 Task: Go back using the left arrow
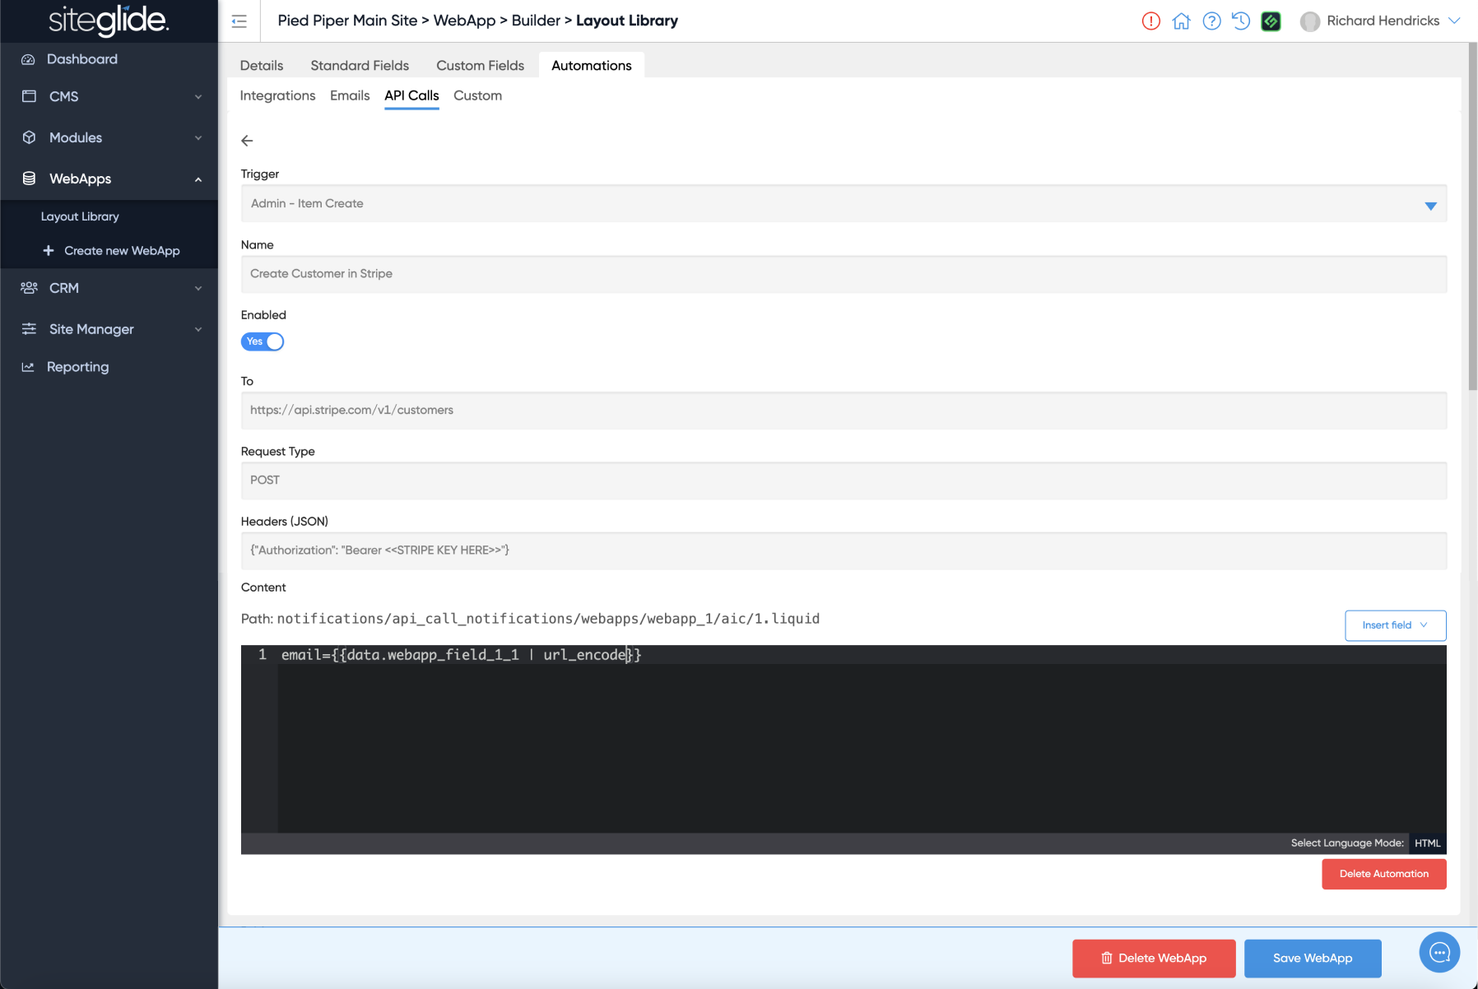point(247,141)
